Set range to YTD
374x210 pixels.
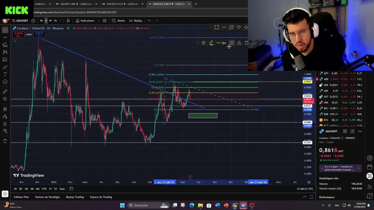click(x=44, y=189)
